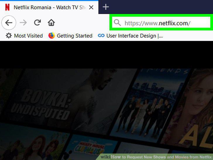
Task: Open the browser home page
Action: pos(51,23)
